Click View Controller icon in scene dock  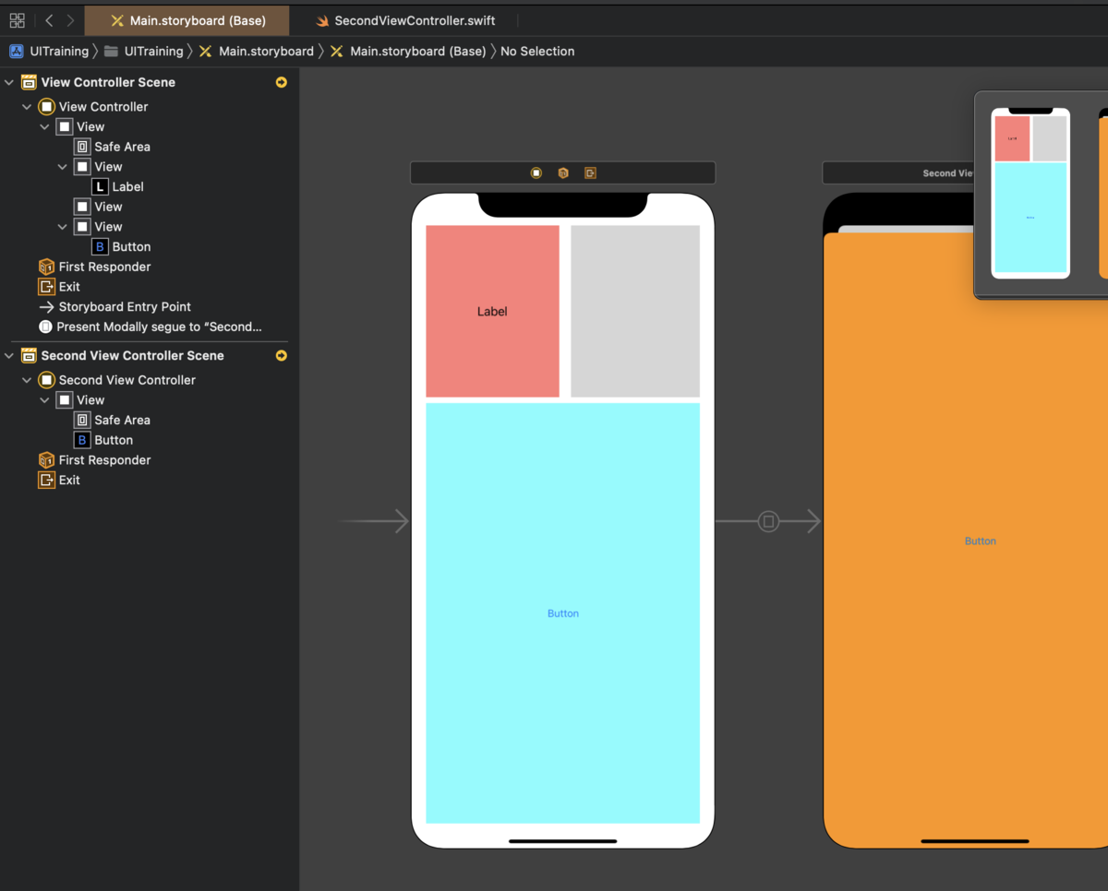pos(536,172)
